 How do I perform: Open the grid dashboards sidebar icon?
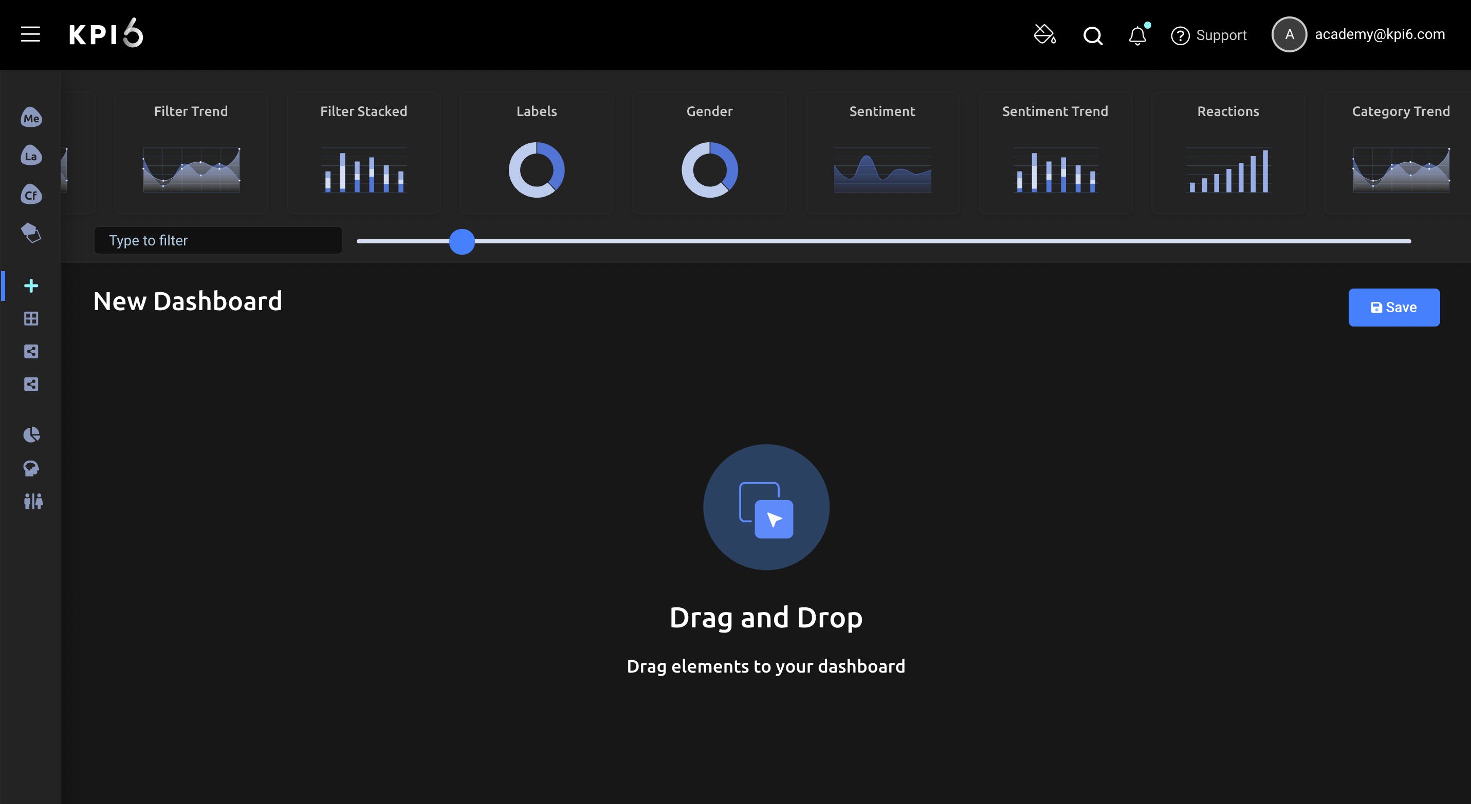pyautogui.click(x=31, y=319)
